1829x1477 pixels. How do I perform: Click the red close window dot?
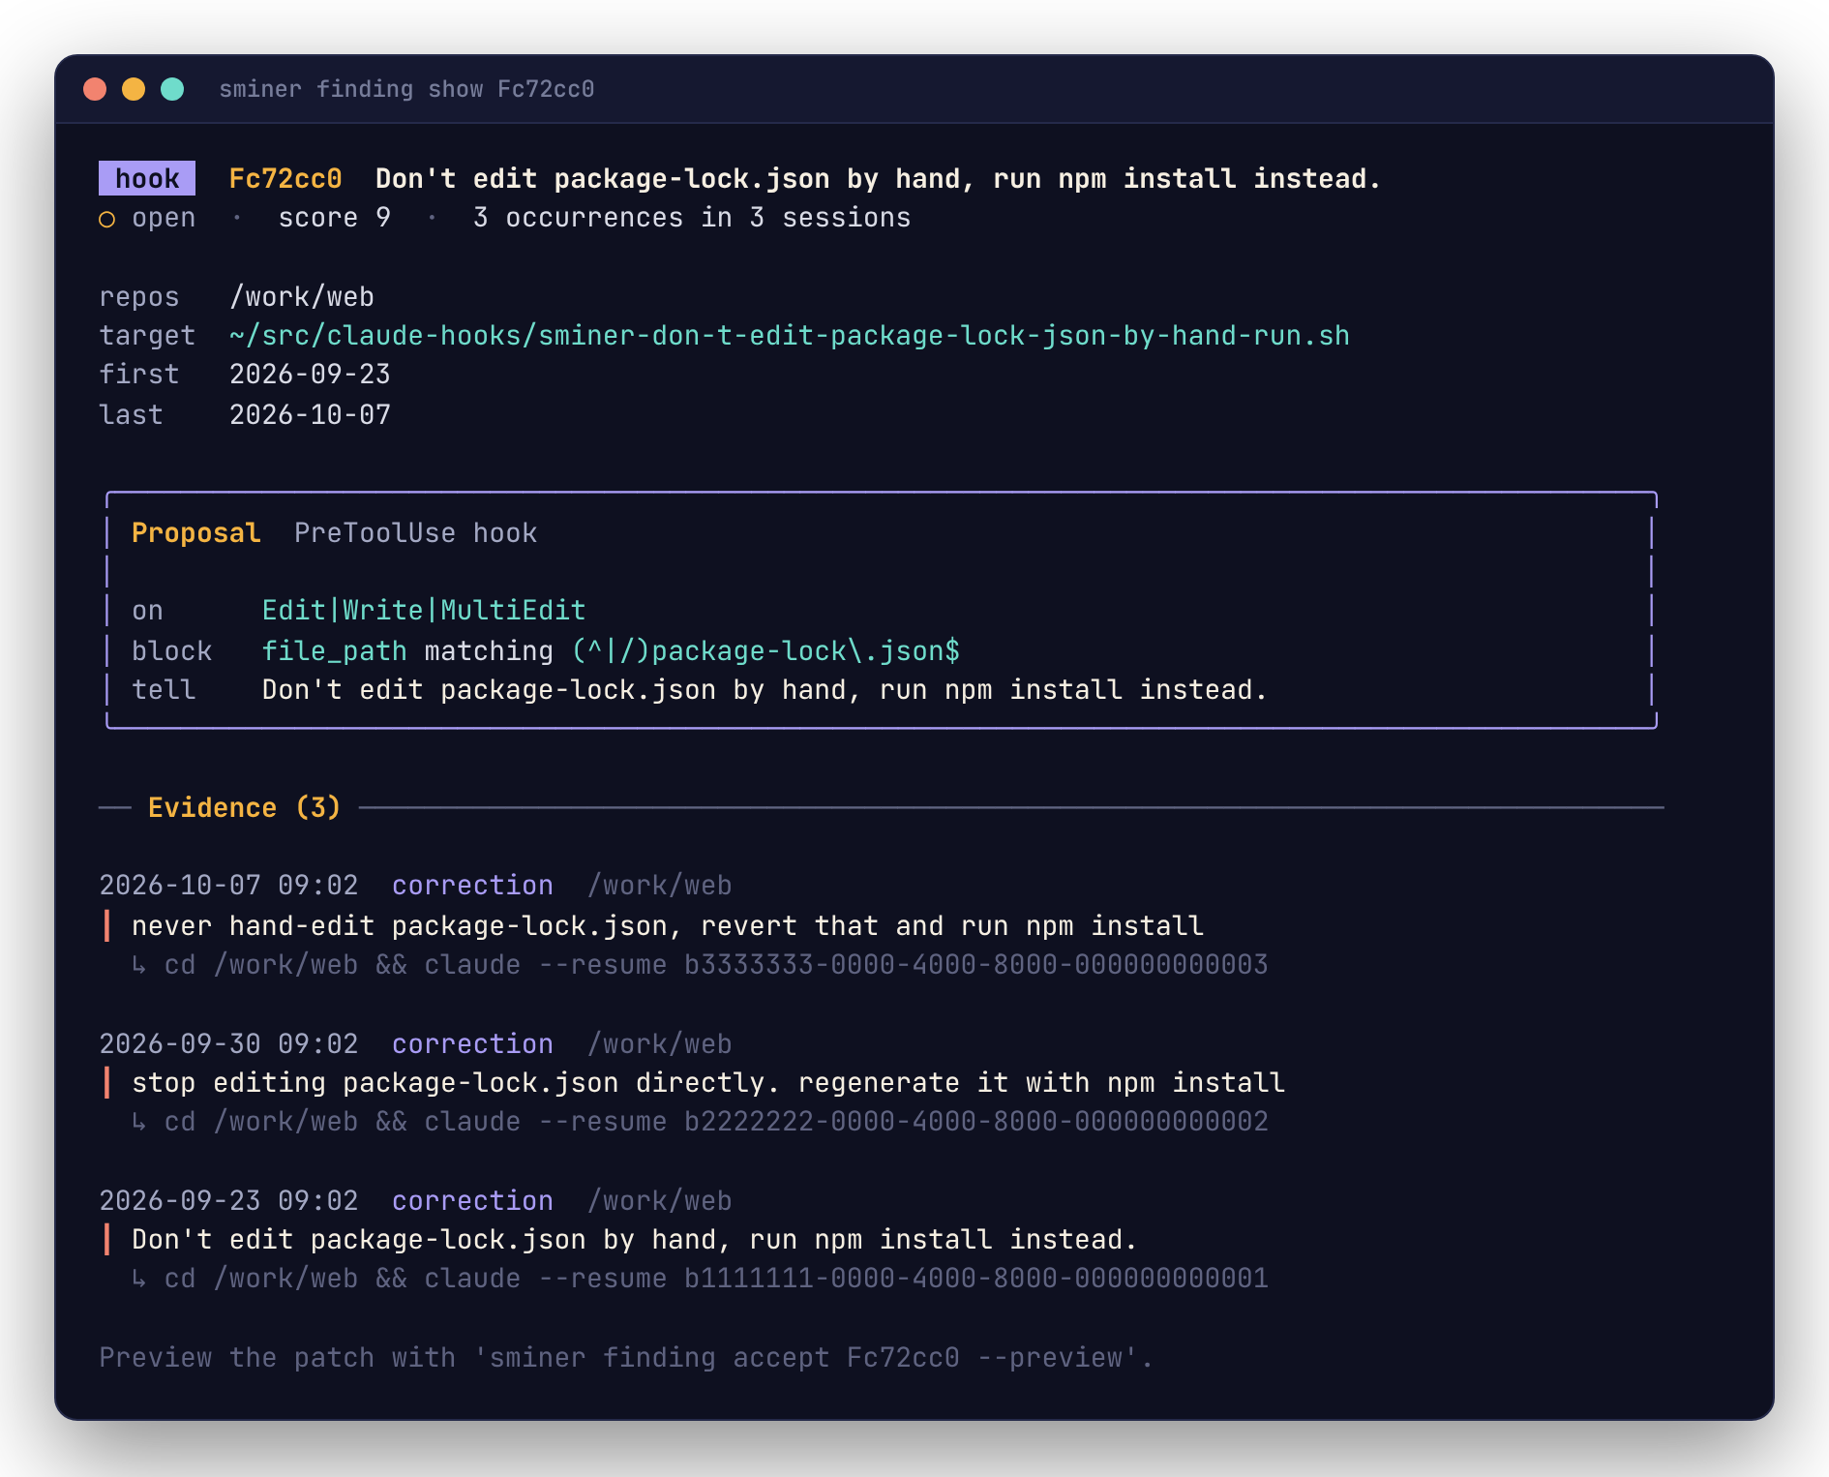click(95, 89)
